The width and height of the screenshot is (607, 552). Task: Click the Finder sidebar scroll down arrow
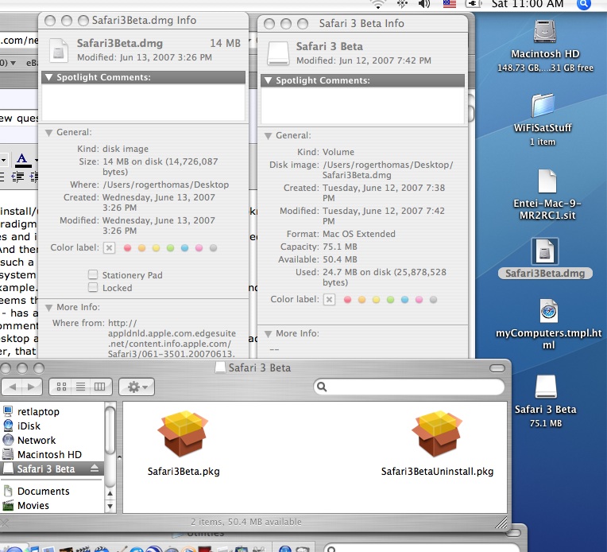tap(110, 506)
